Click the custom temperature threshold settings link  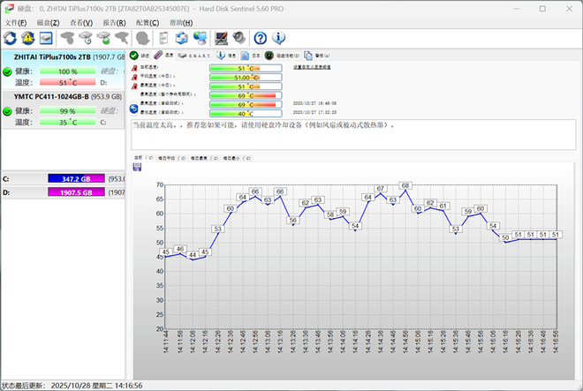click(x=313, y=66)
